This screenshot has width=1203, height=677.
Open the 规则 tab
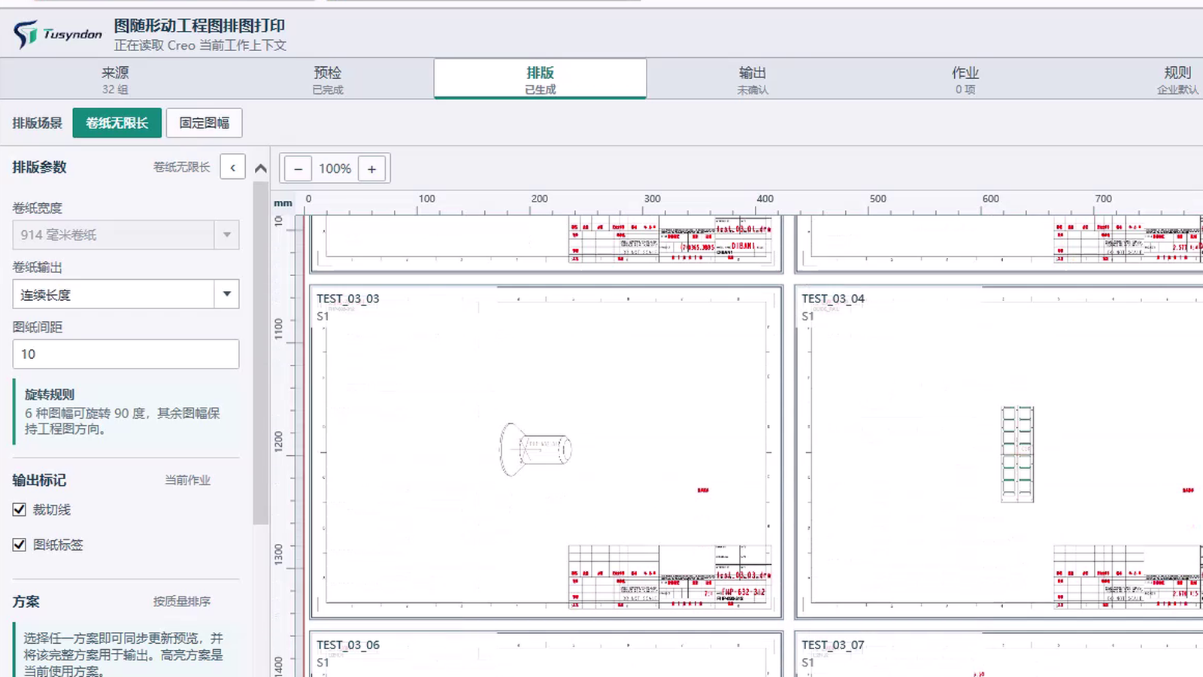pos(1177,79)
